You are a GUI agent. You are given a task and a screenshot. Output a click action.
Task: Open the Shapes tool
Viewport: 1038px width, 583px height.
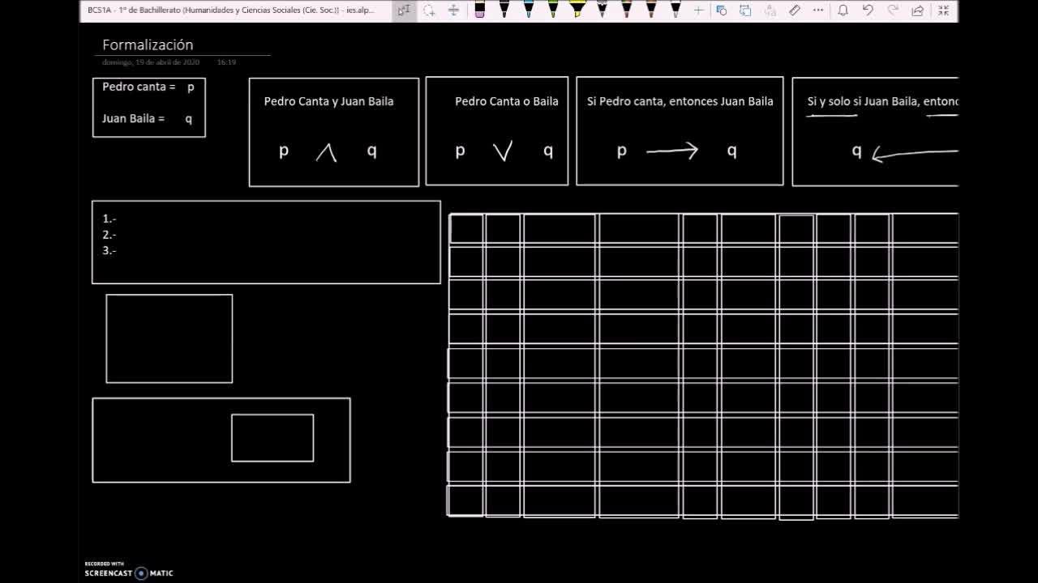pos(722,11)
